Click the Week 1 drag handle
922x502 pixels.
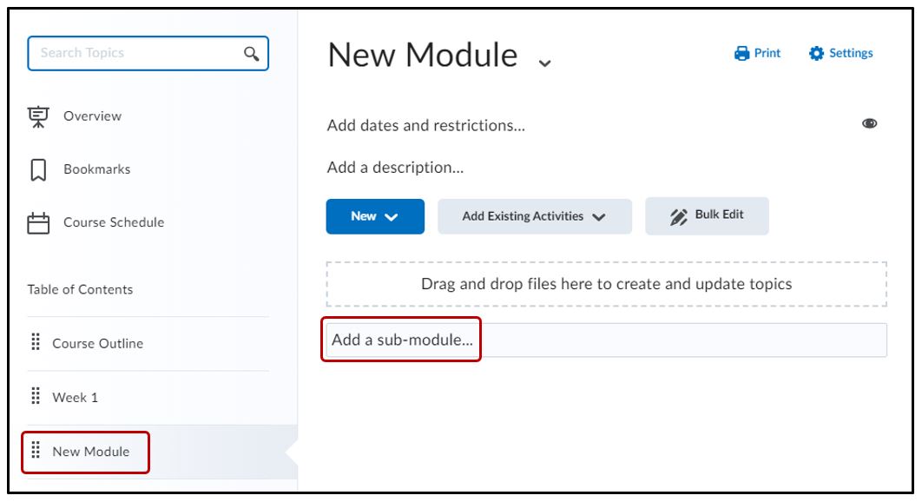tap(36, 397)
